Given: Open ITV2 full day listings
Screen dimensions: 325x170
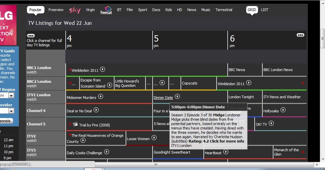Looking at the screenshot, I should pos(31,136).
